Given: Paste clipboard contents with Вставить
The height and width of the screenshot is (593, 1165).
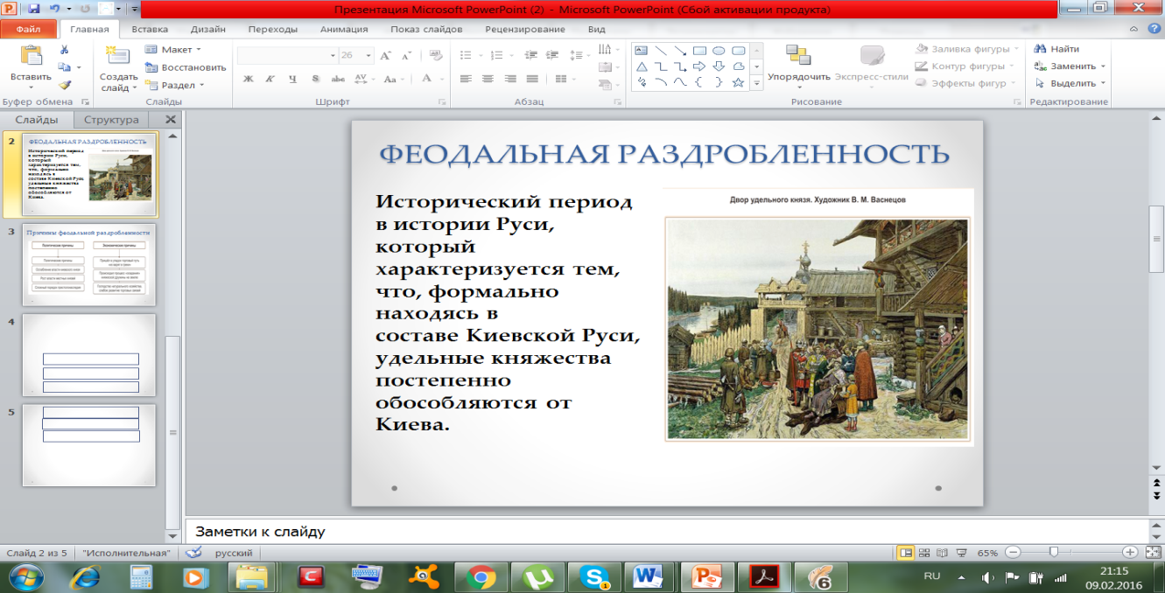Looking at the screenshot, I should pyautogui.click(x=31, y=65).
